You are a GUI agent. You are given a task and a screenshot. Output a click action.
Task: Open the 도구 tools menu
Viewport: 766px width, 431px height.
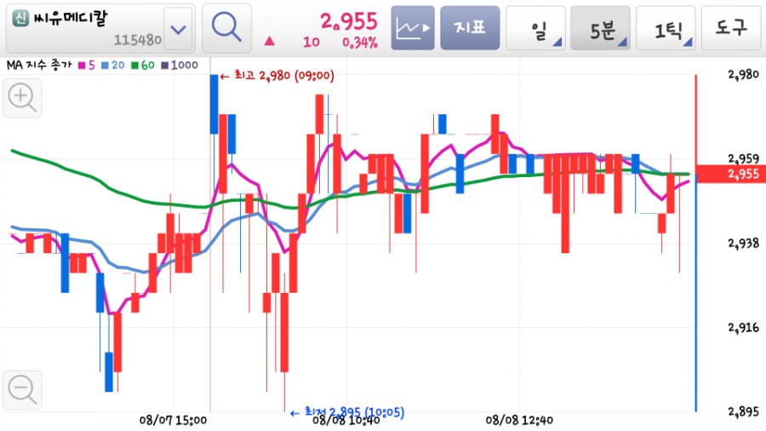point(732,28)
